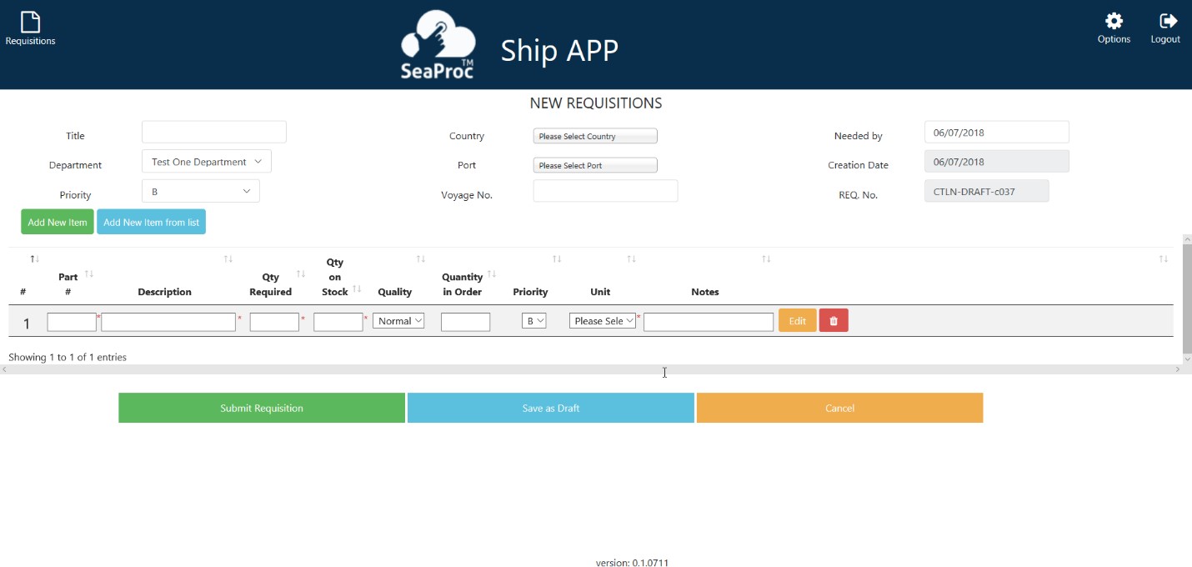Sort by Unit column arrows

631,259
